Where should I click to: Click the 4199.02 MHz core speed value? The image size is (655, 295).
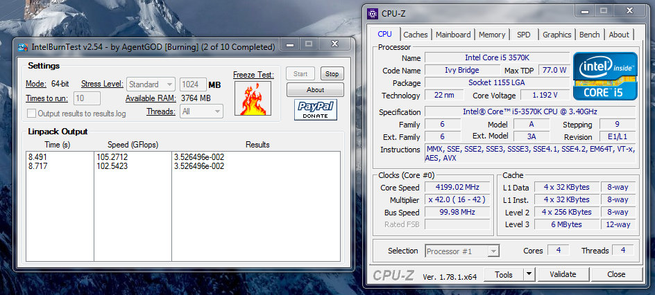coord(457,187)
